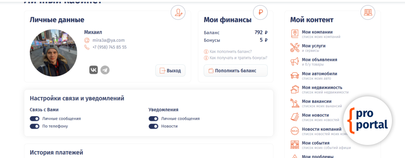Click Пополнить баланс button

click(x=236, y=71)
